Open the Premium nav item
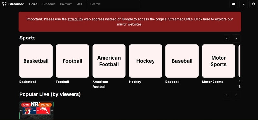The image size is (258, 120). click(66, 4)
